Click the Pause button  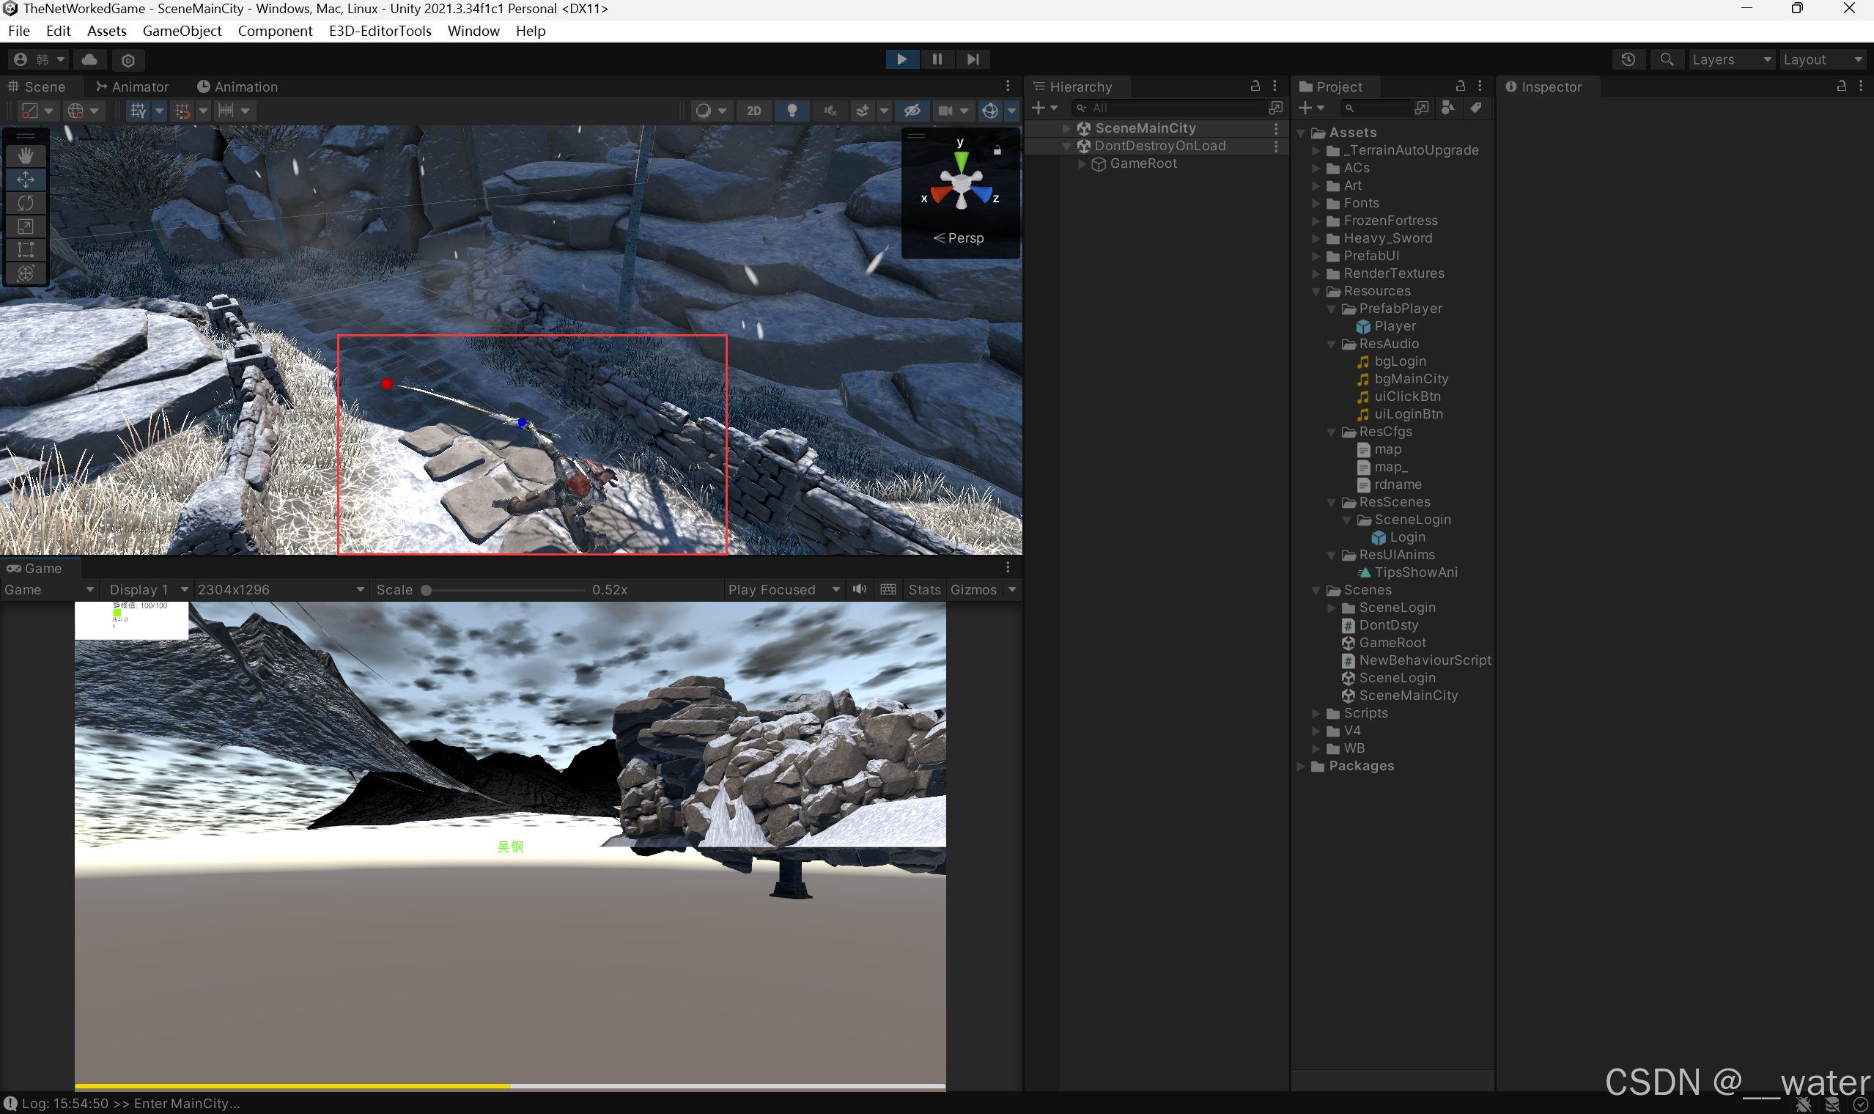click(x=937, y=59)
